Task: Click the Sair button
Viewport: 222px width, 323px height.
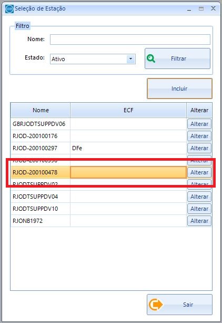Action: point(179,305)
